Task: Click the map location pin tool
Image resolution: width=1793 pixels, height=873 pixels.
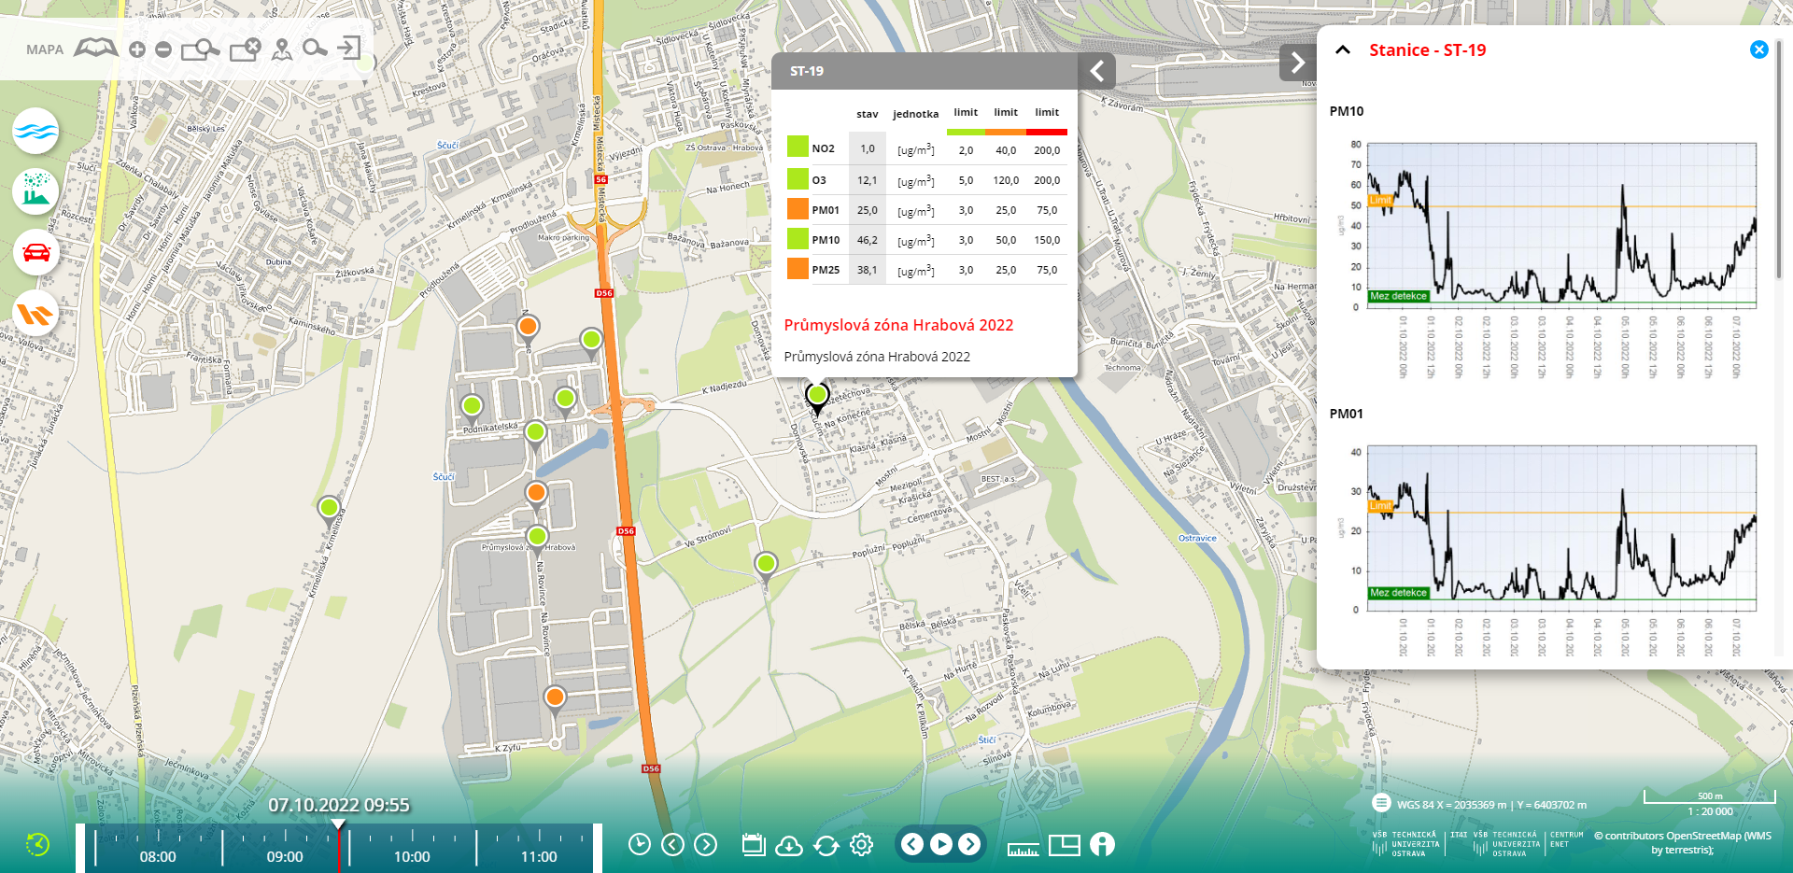Action: pyautogui.click(x=282, y=49)
